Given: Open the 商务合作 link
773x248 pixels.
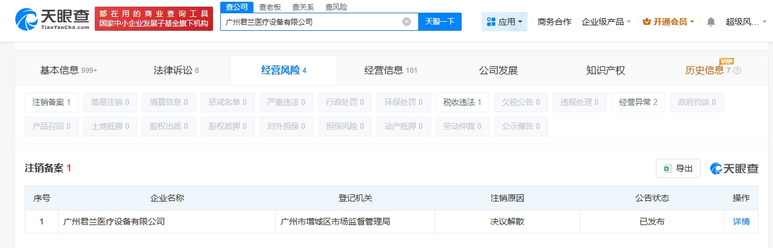Looking at the screenshot, I should tap(554, 22).
